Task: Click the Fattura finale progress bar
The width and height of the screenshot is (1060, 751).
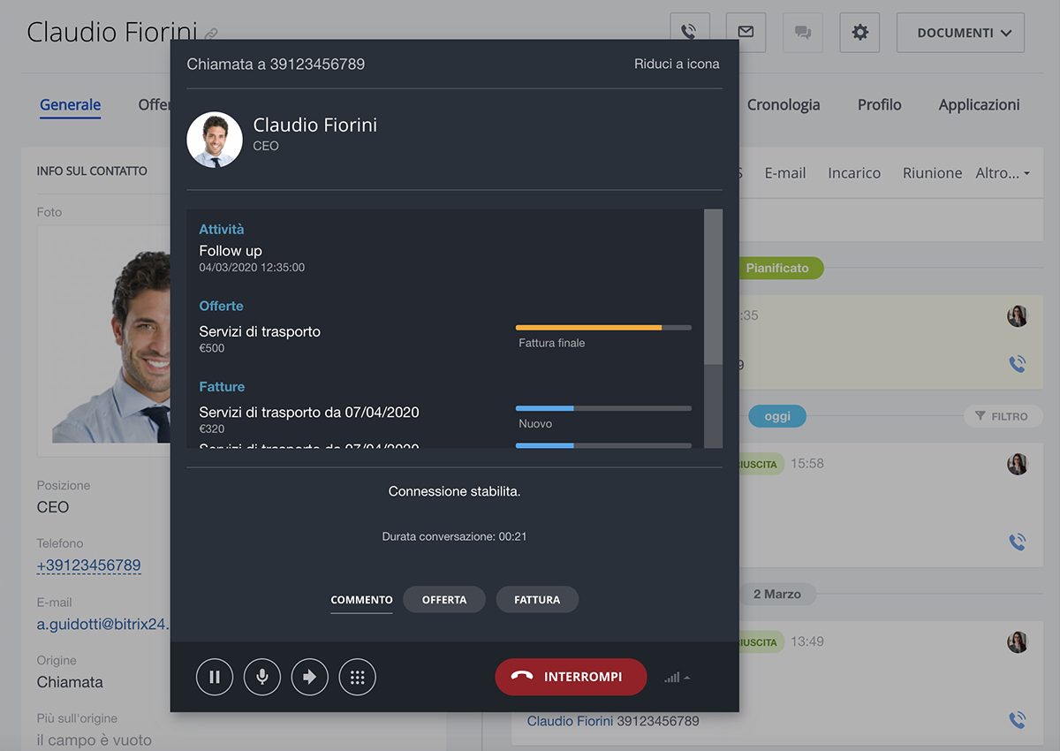Action: pos(603,328)
